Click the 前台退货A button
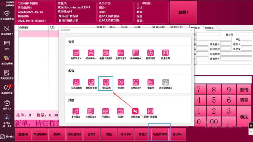The height and width of the screenshot is (142, 253). (x=74, y=134)
